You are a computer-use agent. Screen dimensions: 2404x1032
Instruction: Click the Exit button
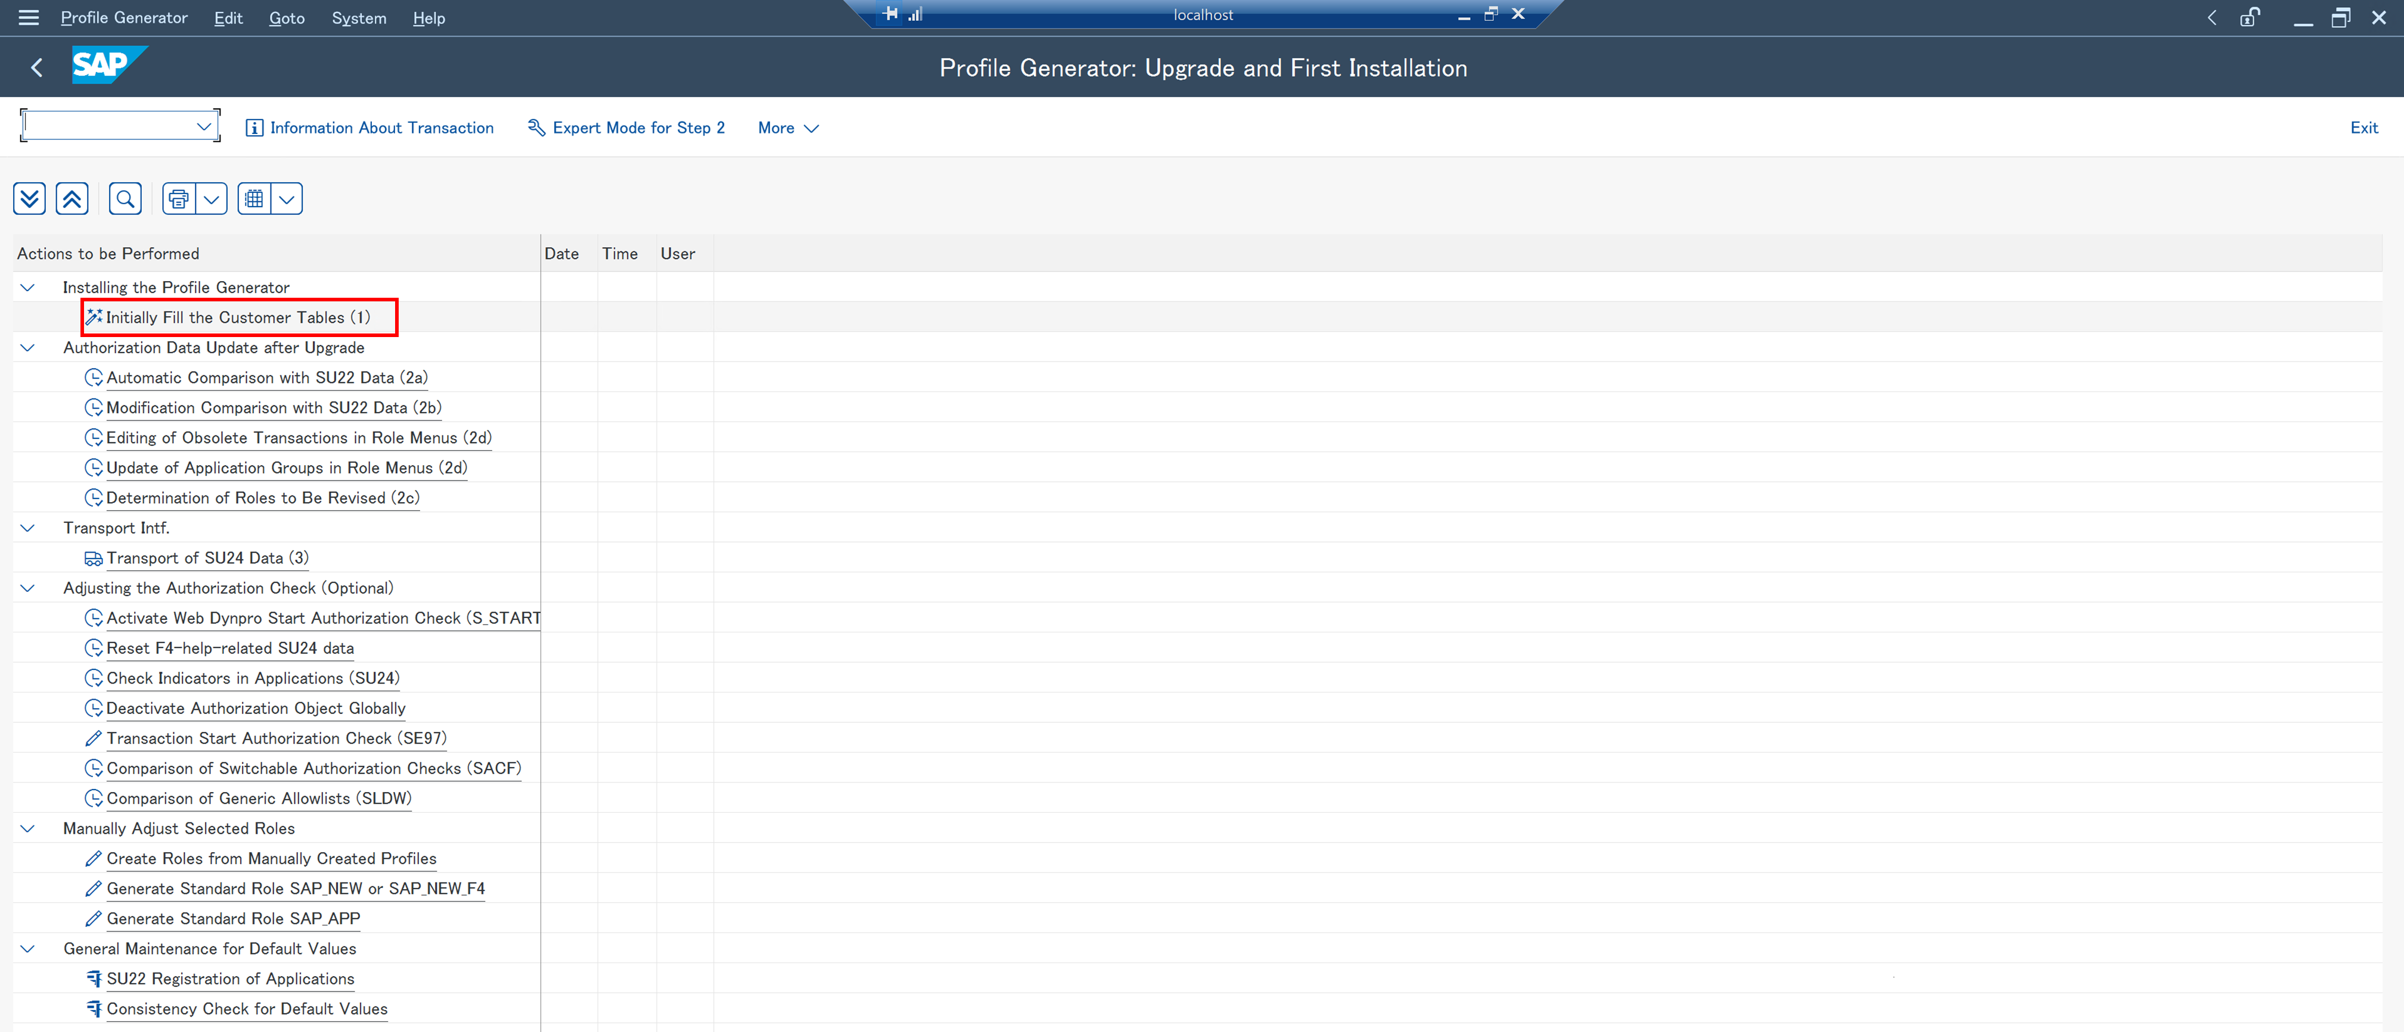[2363, 127]
